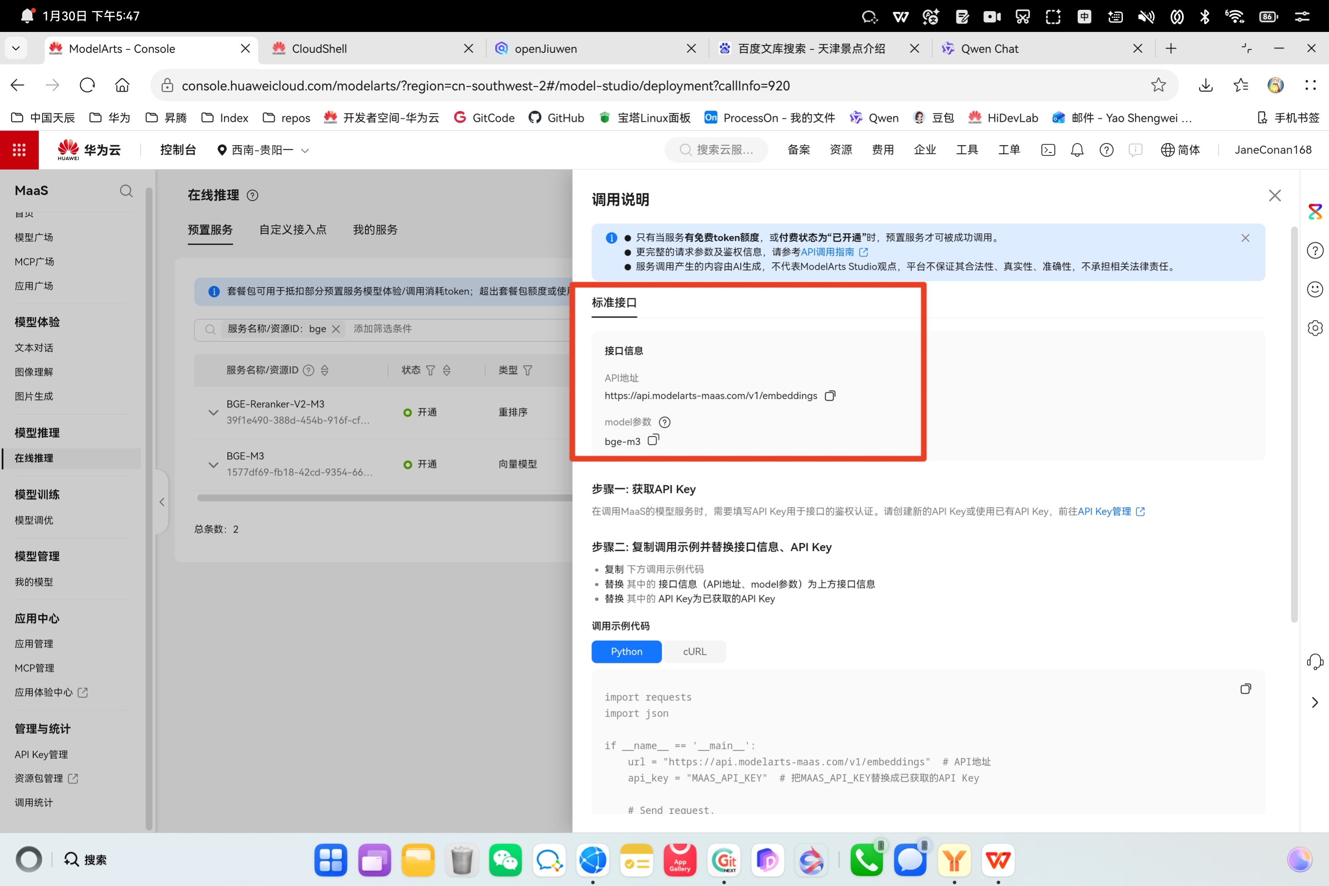Expand the BGE-M3 service row

(x=213, y=465)
